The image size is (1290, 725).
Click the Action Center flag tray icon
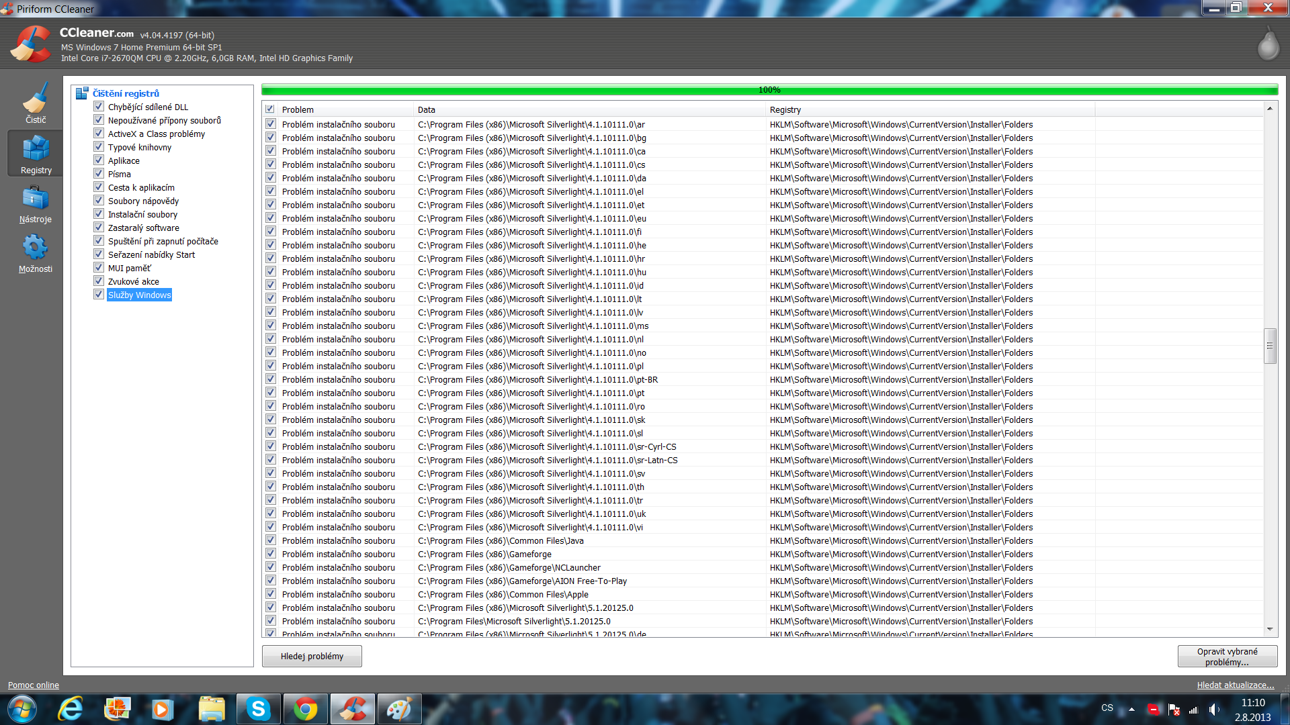(x=1174, y=710)
